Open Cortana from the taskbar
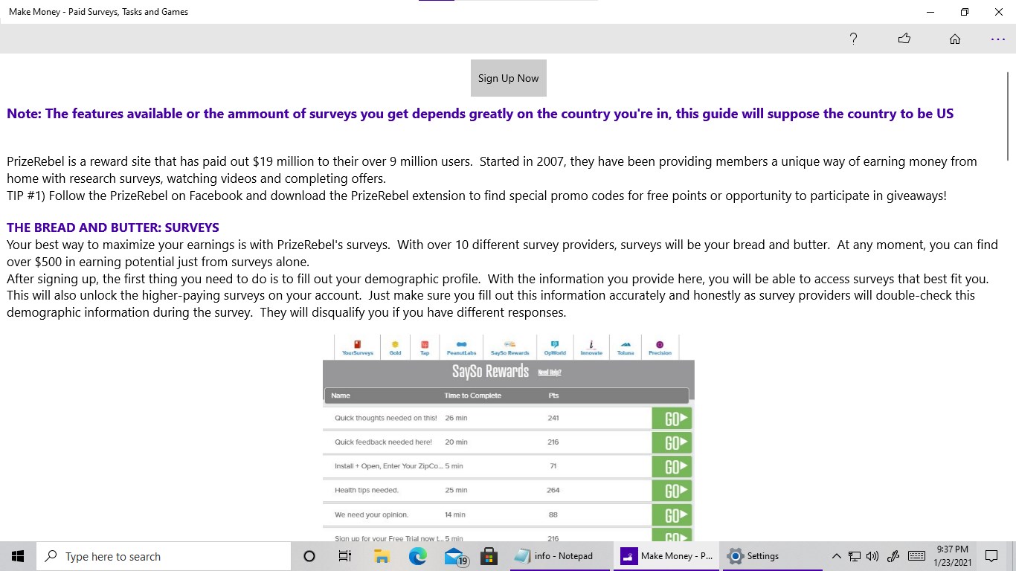This screenshot has height=571, width=1016. point(309,556)
